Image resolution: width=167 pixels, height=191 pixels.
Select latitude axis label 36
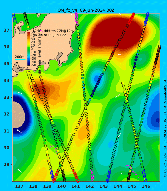(7, 47)
